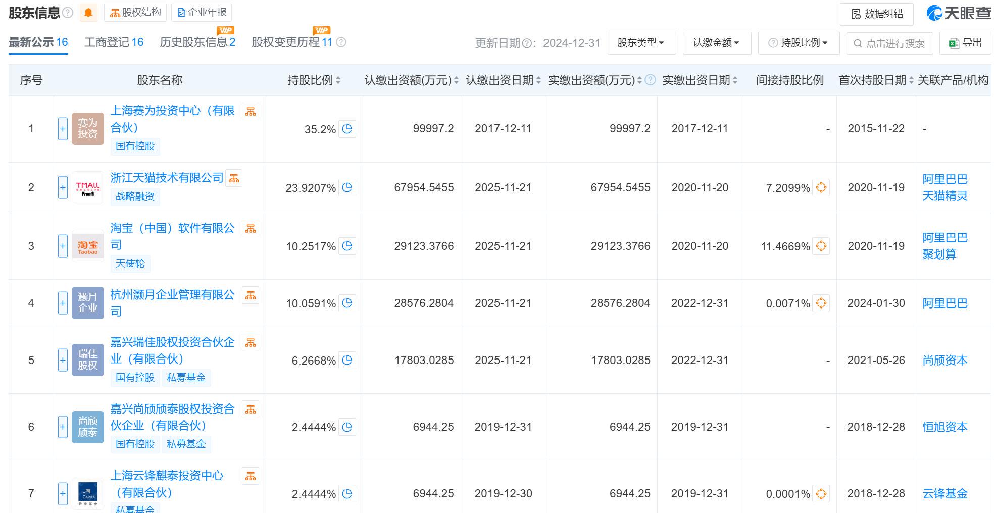Click indirect holding icon next to 0.0071%
This screenshot has height=513, width=995.
(x=821, y=303)
